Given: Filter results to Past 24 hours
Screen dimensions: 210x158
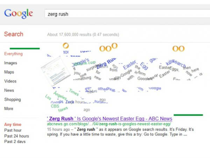Looking at the screenshot, I should pos(16,136).
